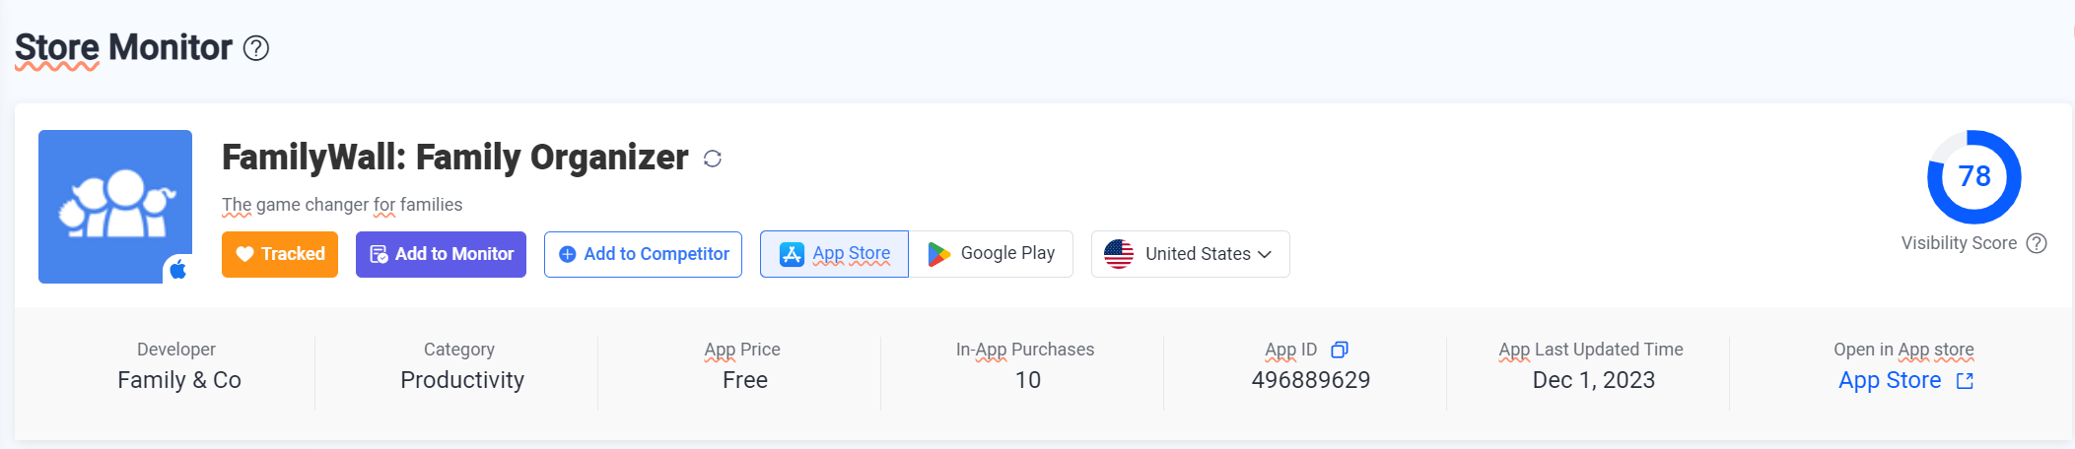2075x449 pixels.
Task: Click the Visibility Score help icon
Action: [x=2037, y=243]
